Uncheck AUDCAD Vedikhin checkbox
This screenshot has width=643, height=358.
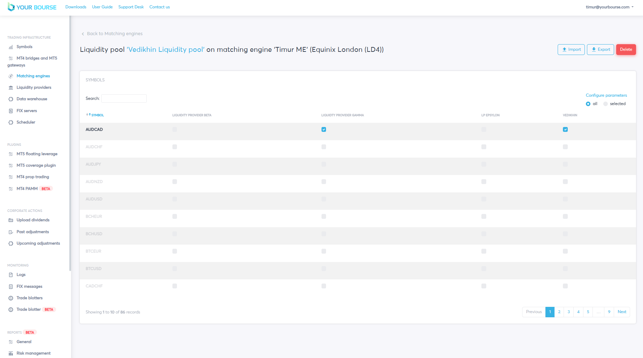565,129
